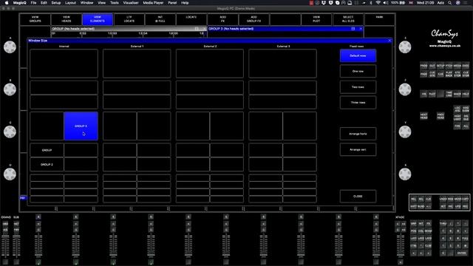Click the SUB master fader
Viewport: 473px width, 266px height.
point(16,246)
